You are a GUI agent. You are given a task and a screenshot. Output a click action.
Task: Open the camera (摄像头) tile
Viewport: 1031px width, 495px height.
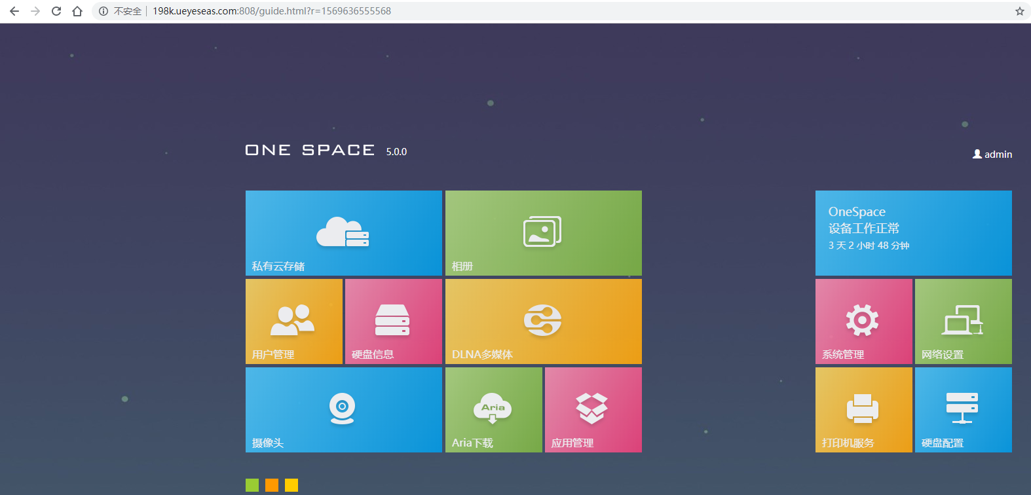coord(343,410)
